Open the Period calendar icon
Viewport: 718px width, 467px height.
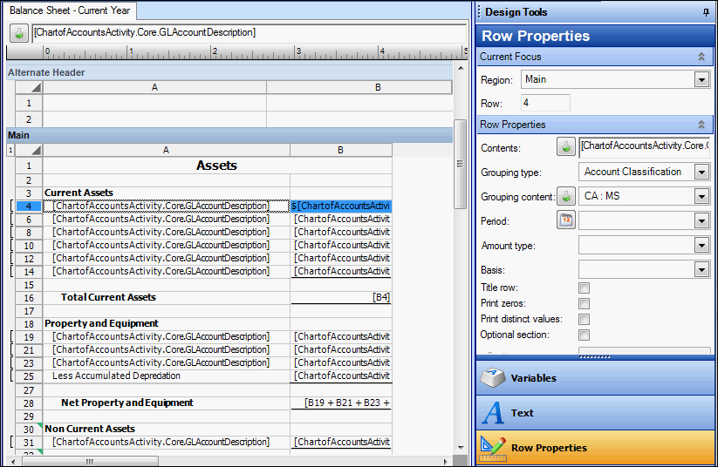click(x=566, y=220)
